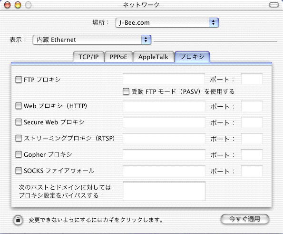
Task: Toggle the 受動 FTP モード (PASV) checkbox
Action: click(126, 92)
